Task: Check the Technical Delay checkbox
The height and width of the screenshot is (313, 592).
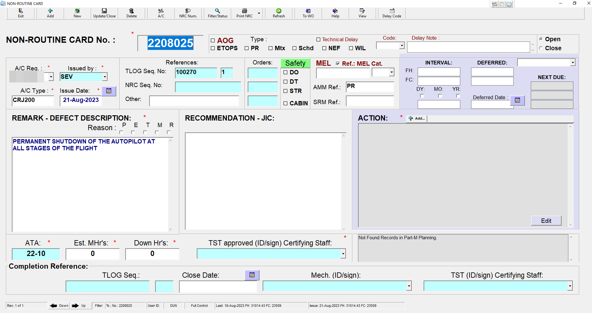Action: 318,40
